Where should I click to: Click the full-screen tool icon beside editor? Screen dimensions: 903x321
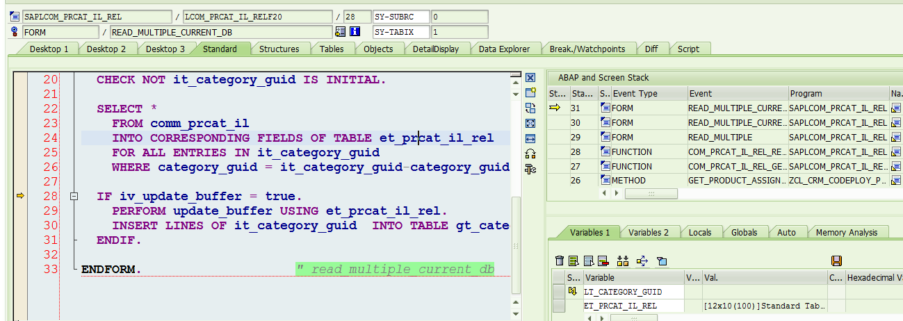[530, 123]
